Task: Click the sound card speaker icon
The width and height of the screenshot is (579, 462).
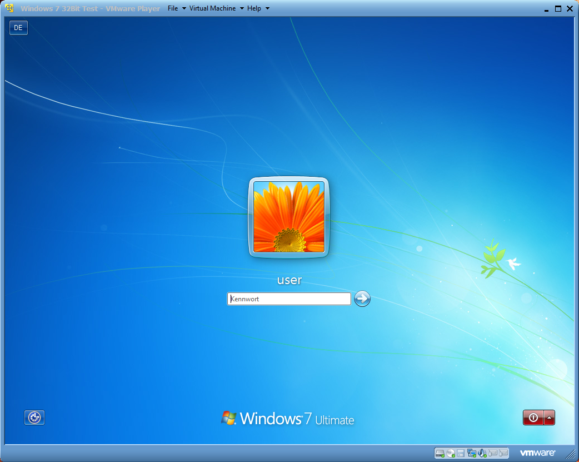Action: click(482, 453)
